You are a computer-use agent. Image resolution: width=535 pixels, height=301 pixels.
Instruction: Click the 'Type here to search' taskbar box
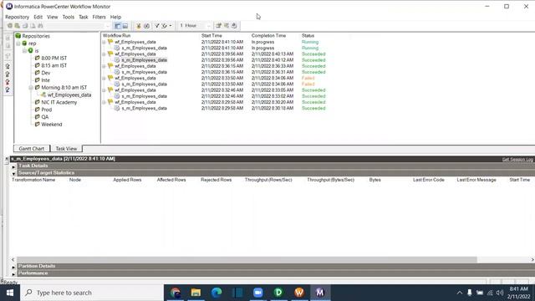(x=92, y=293)
